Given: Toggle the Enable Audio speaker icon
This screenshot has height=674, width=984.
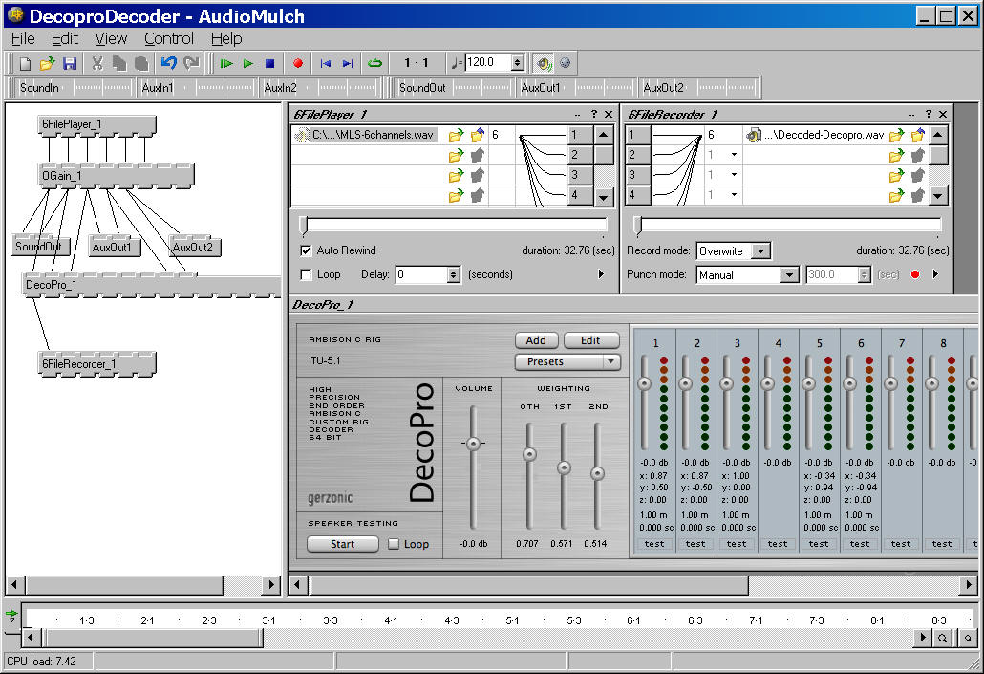Looking at the screenshot, I should pos(544,63).
